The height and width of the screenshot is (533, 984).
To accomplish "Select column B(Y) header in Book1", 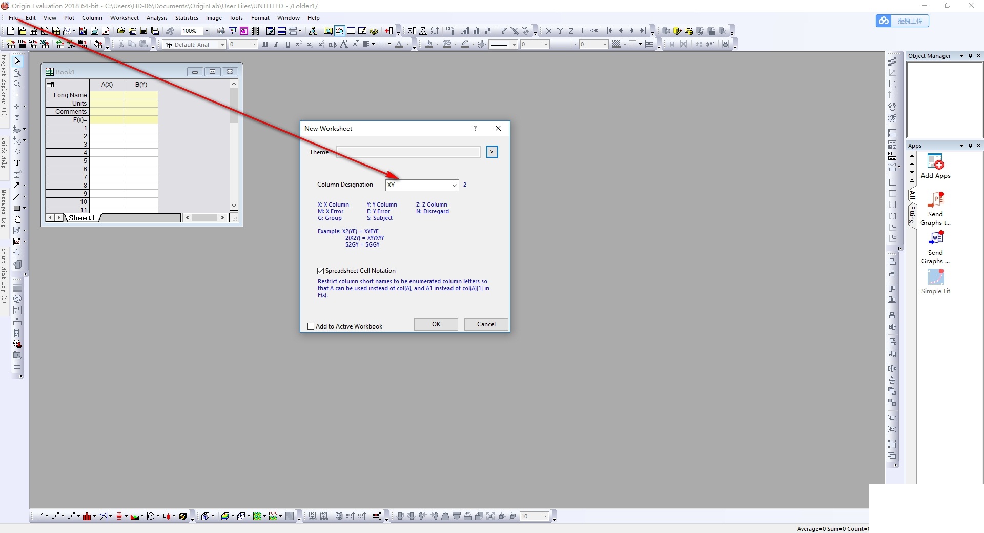I will pyautogui.click(x=141, y=85).
